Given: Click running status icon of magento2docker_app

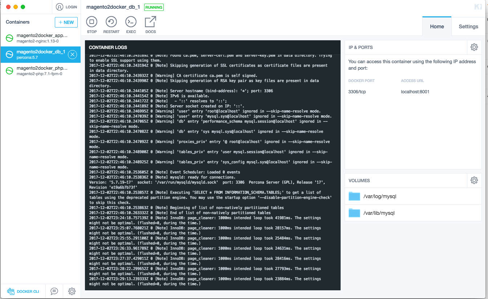Looking at the screenshot, I should 9,38.
